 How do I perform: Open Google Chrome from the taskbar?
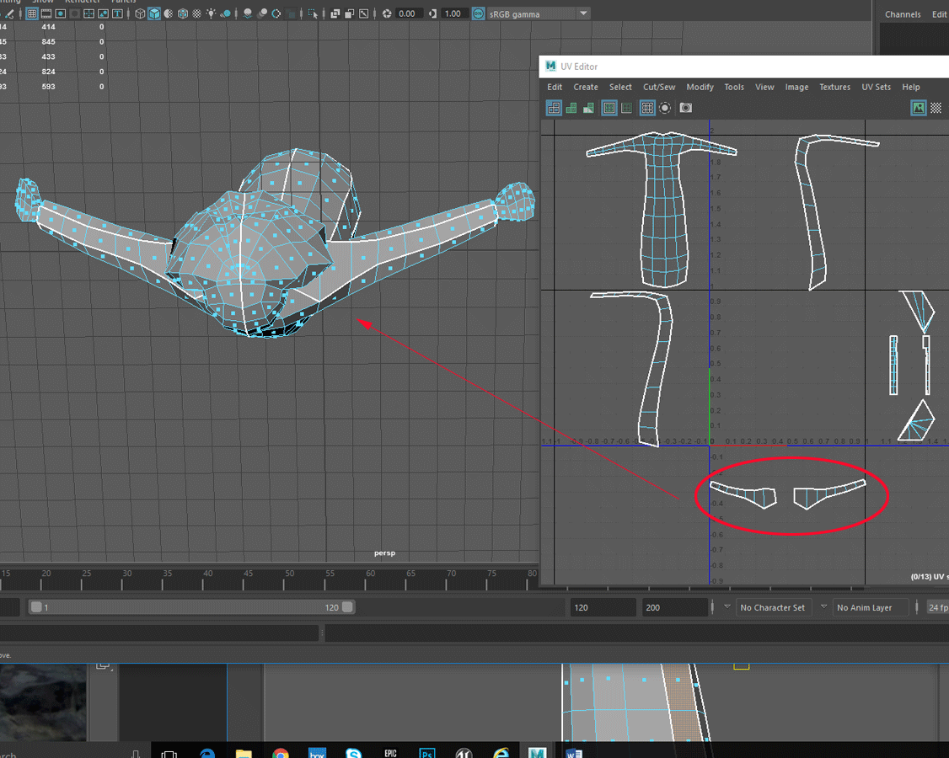point(280,753)
